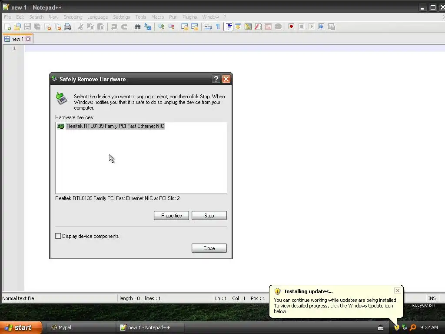Toggle the Indent Guide toolbar icon
Viewport: 445px width, 334px height.
[228, 27]
